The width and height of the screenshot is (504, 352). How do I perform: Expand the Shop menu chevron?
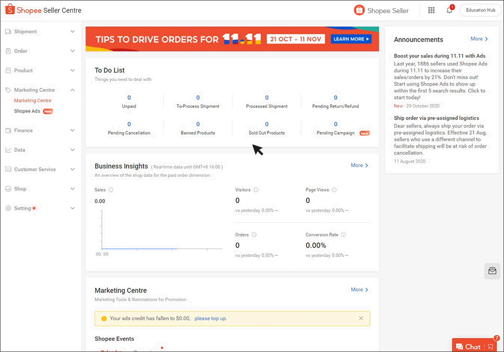[72, 189]
